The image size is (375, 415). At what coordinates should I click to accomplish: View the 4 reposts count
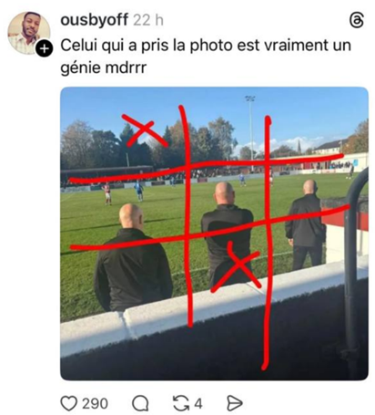[x=198, y=404]
